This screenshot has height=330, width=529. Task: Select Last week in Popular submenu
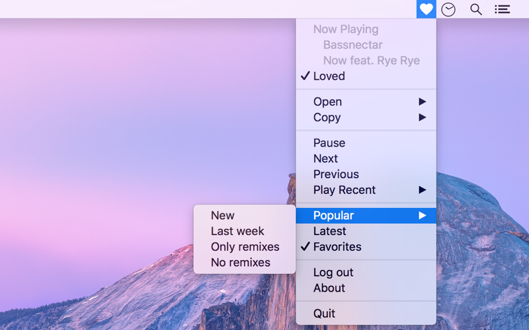pyautogui.click(x=245, y=232)
